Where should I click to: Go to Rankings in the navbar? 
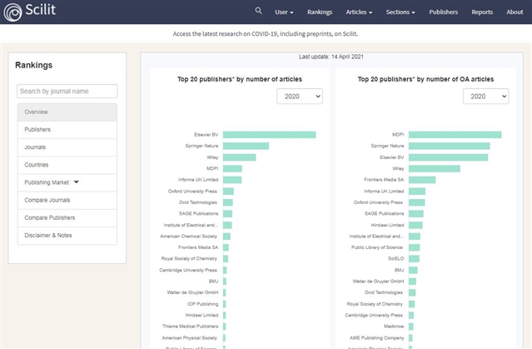(320, 12)
